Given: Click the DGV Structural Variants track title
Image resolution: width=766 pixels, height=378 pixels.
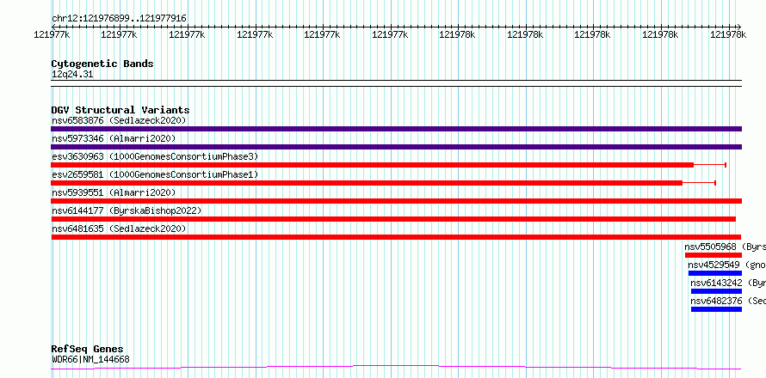Looking at the screenshot, I should click(x=120, y=110).
